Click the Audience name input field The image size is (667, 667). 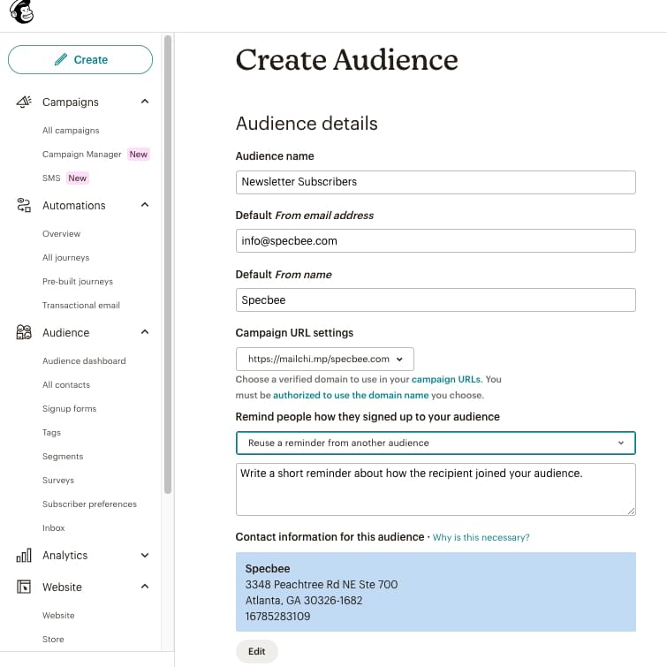pos(435,182)
